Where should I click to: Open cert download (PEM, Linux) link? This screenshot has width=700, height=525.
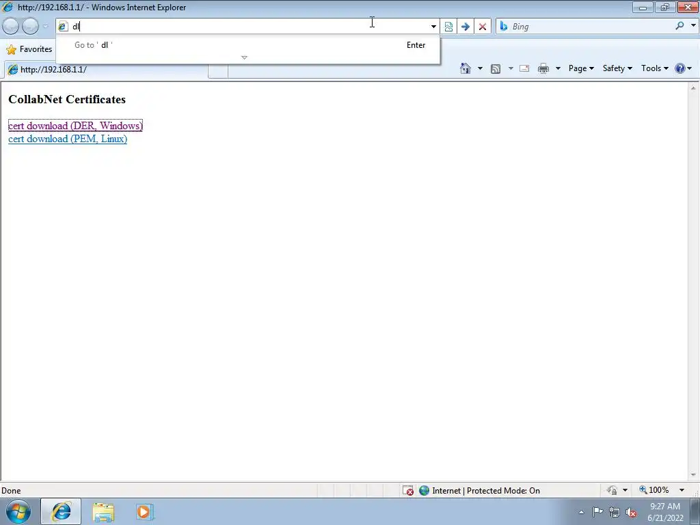point(68,139)
